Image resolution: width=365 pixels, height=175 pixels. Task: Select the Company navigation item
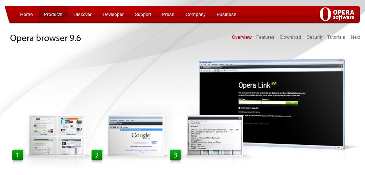click(x=195, y=15)
